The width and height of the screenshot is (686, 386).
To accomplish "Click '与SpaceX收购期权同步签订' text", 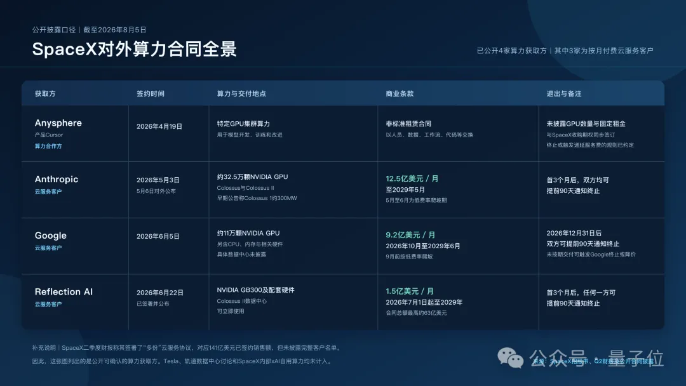I will click(581, 135).
